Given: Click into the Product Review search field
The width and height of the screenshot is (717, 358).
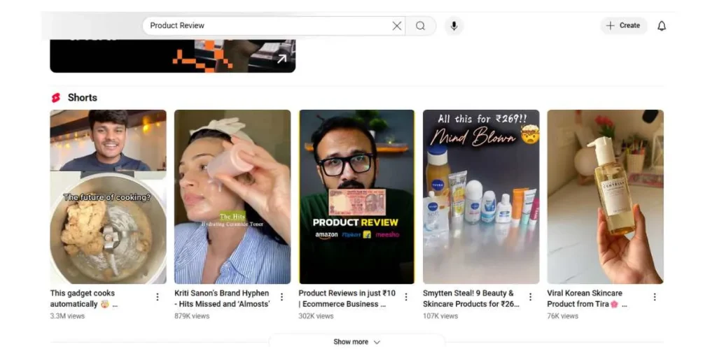Looking at the screenshot, I should (x=274, y=26).
